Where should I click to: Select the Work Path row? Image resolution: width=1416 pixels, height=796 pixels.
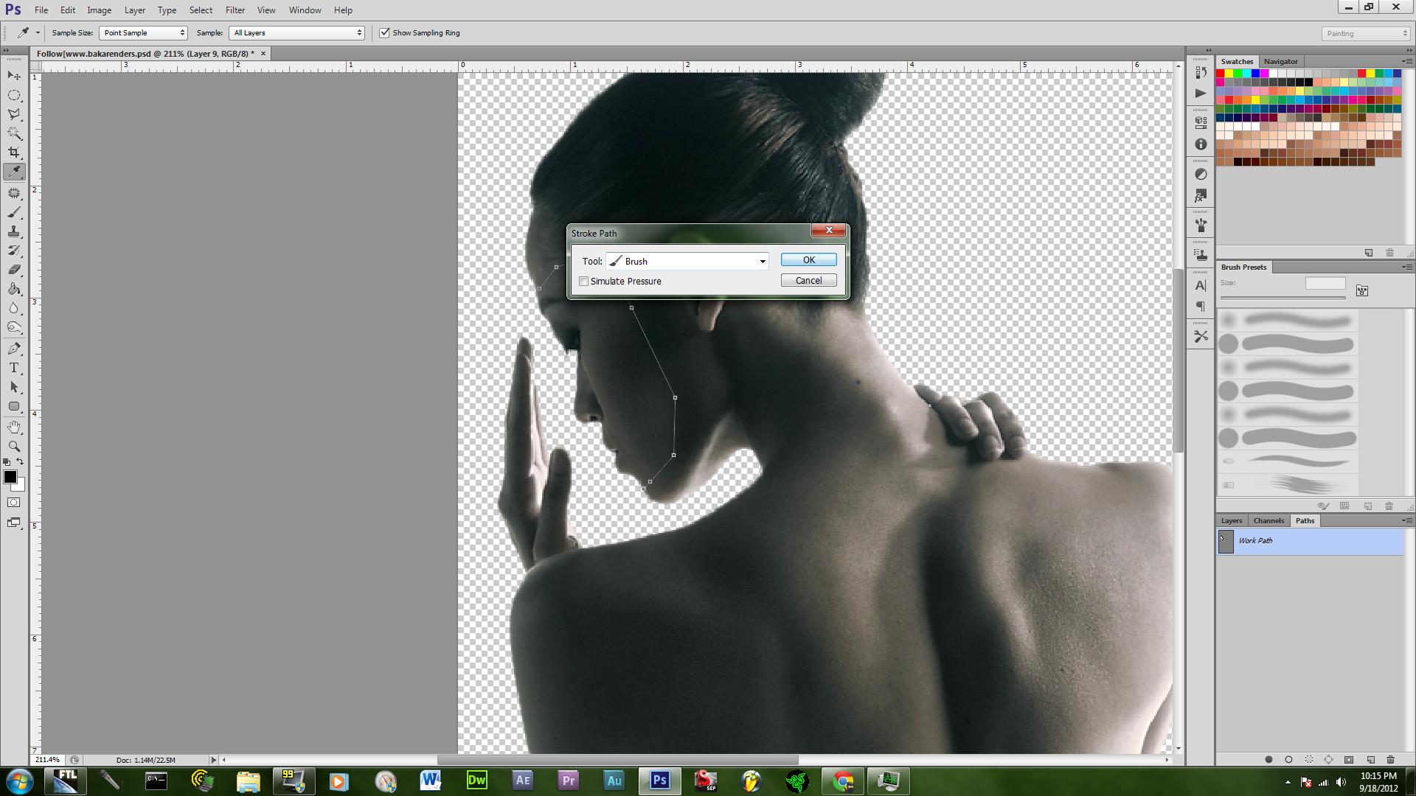1310,541
